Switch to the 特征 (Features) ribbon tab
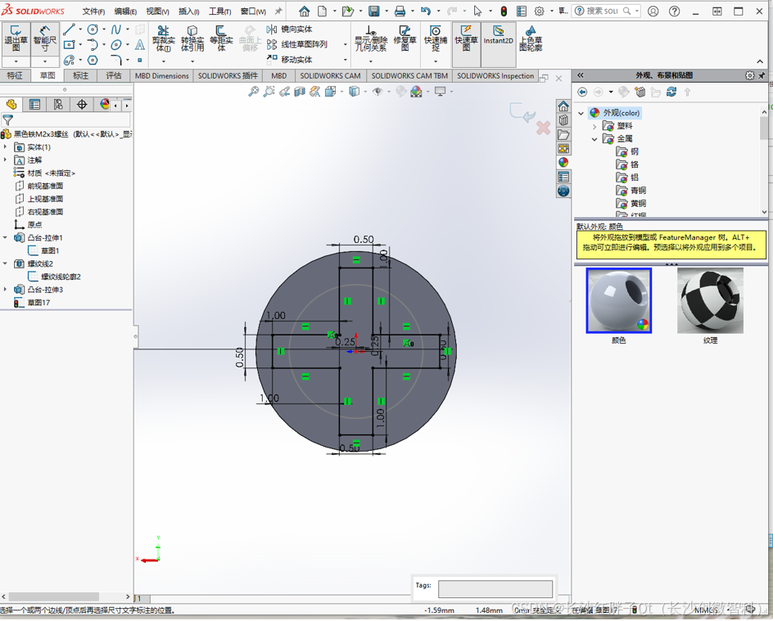The image size is (773, 621). pos(16,74)
